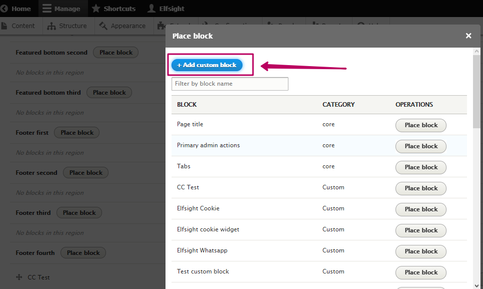Click the Add custom block button

pyautogui.click(x=207, y=65)
